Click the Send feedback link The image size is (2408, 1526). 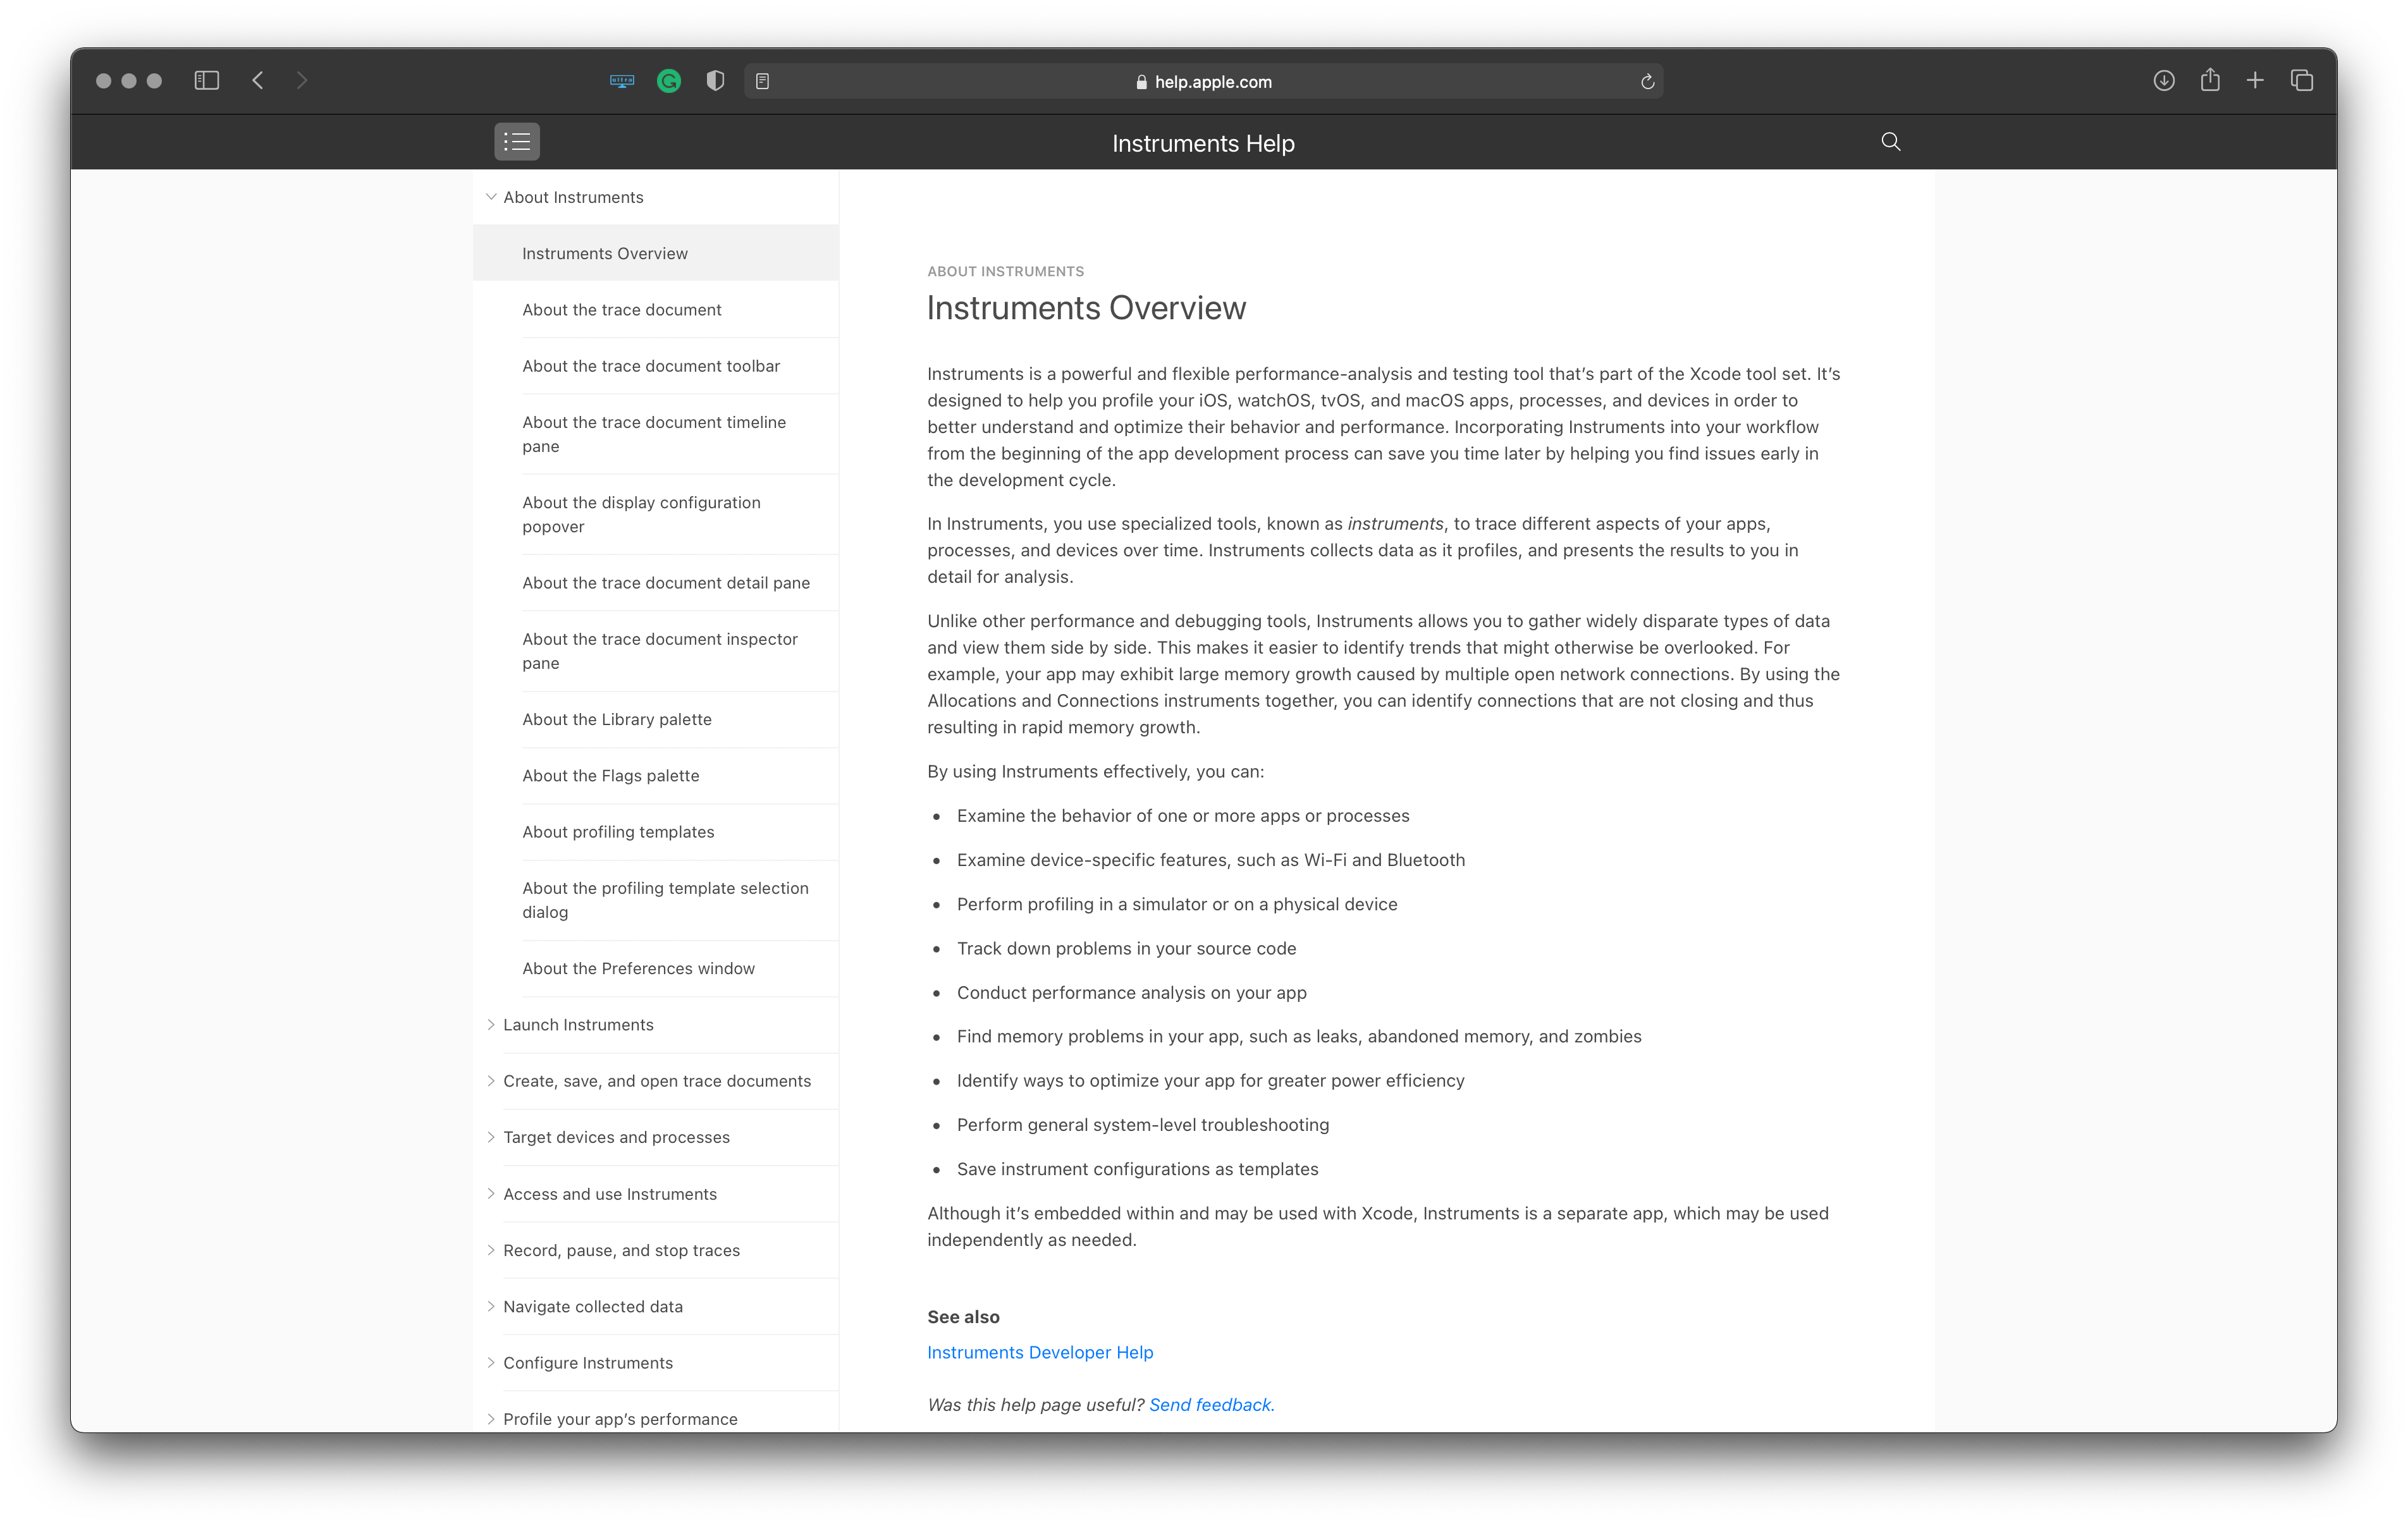click(x=1212, y=1404)
